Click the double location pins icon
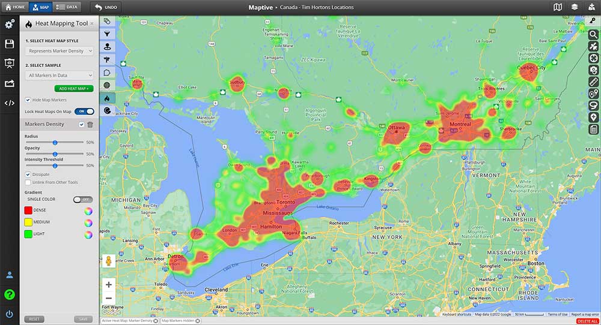 [x=593, y=94]
